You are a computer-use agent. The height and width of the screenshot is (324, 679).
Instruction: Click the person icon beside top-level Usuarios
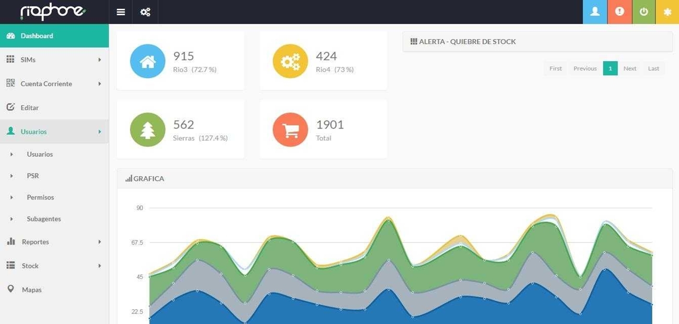[10, 131]
